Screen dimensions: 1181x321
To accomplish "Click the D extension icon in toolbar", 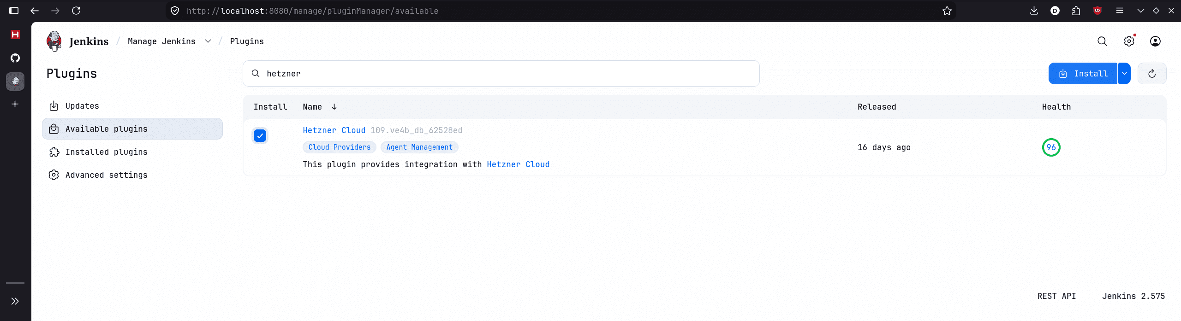I will [1055, 11].
